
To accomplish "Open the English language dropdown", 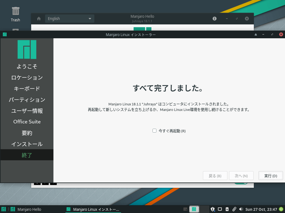I will [70, 19].
